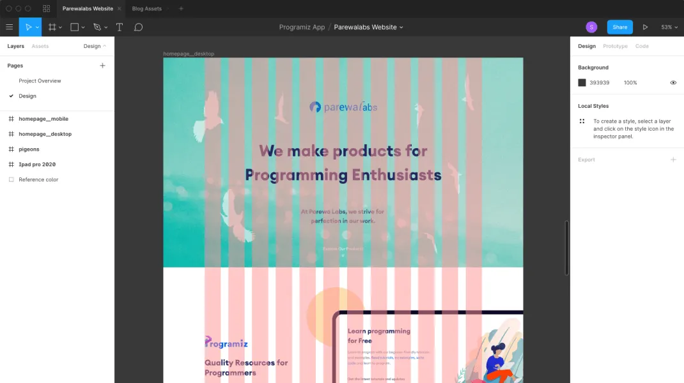Click 'Quality Resources for Programmers' heading
The width and height of the screenshot is (684, 383).
[246, 368]
